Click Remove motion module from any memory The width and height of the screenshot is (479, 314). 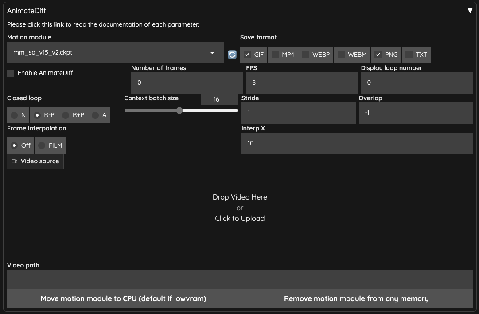tap(356, 298)
